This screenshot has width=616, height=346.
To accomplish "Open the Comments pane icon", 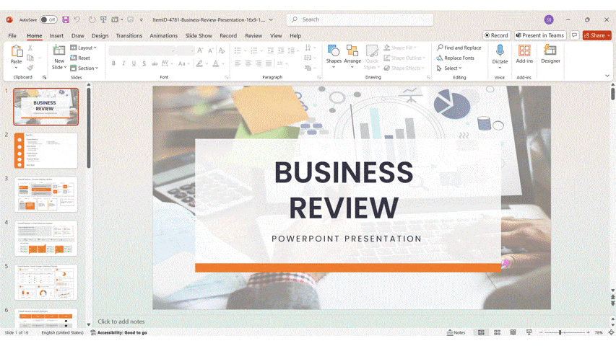I will (574, 35).
